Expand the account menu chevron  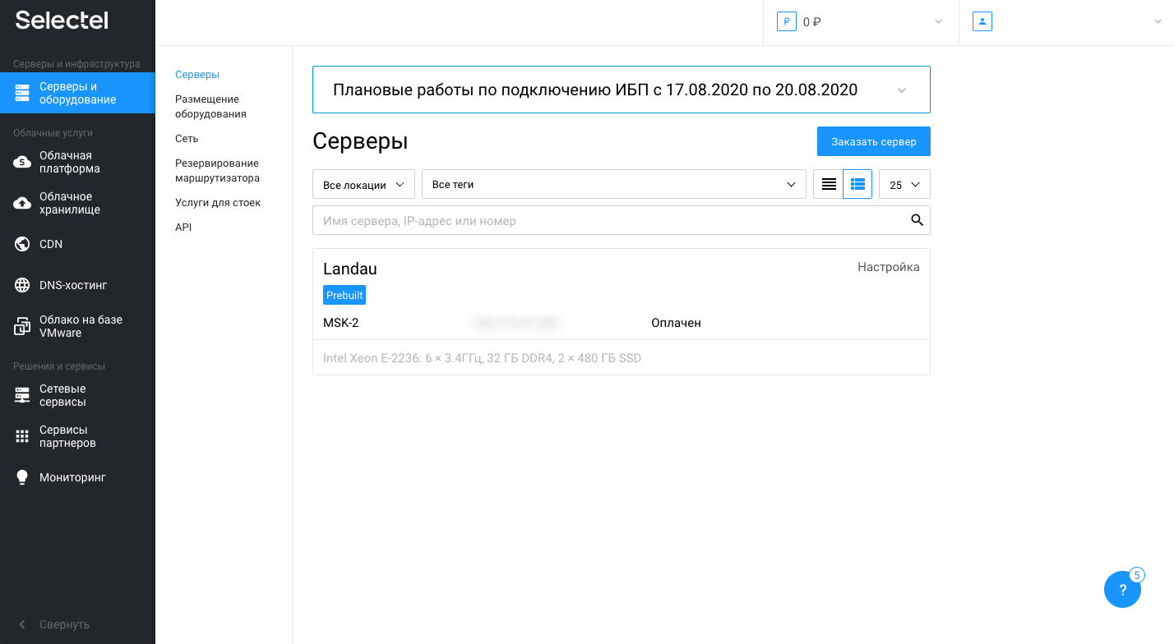pyautogui.click(x=1158, y=22)
